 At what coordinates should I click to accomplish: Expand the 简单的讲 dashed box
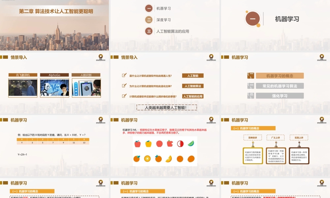tap(252, 138)
